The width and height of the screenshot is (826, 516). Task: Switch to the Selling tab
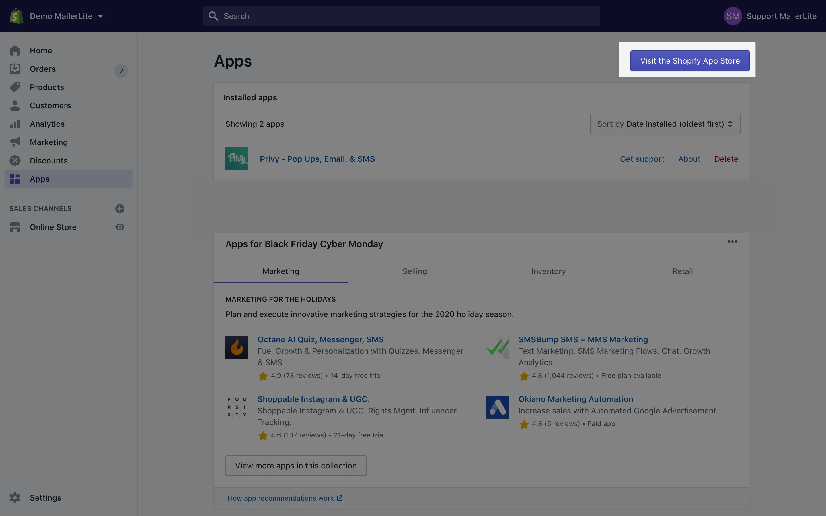[414, 271]
